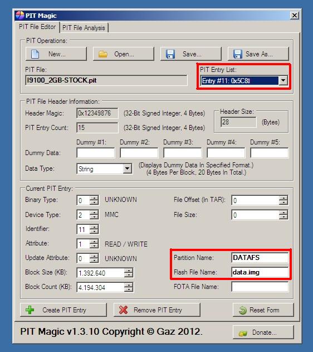
Task: Switch to the PIT File Analysis tab
Action: (x=84, y=28)
